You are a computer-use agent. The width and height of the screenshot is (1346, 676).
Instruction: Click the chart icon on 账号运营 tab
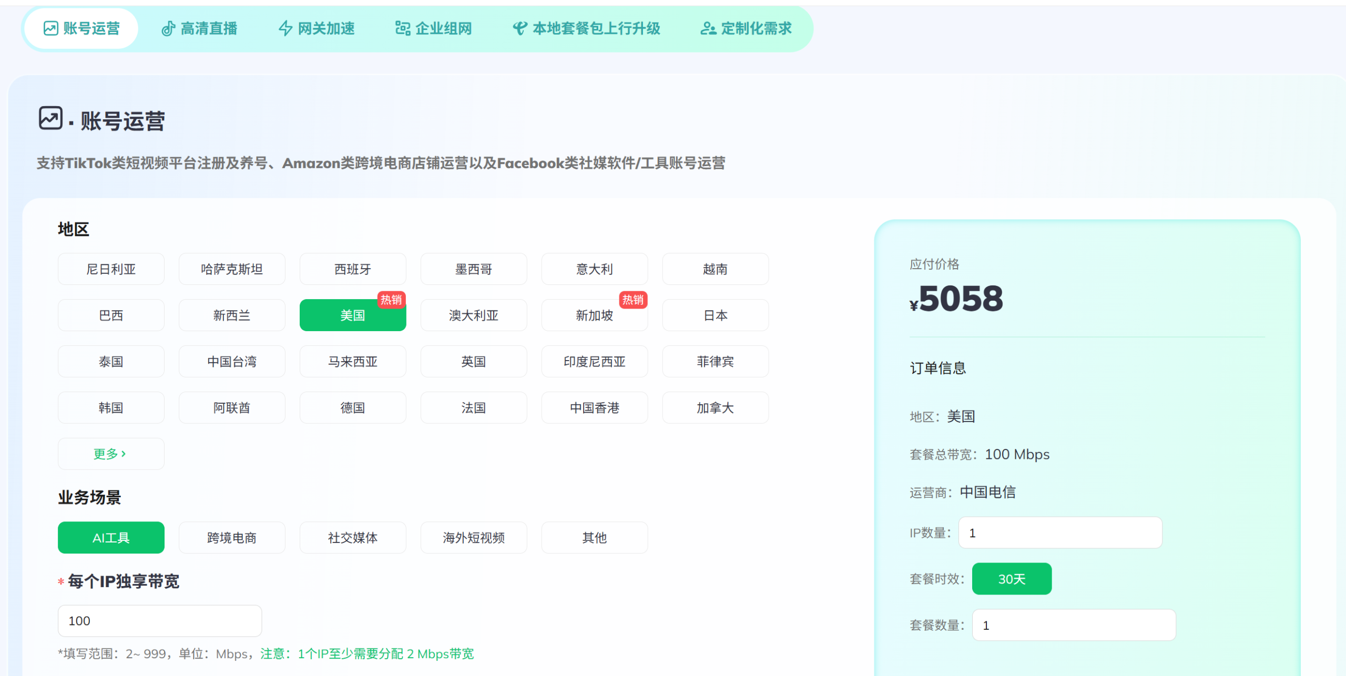tap(50, 28)
